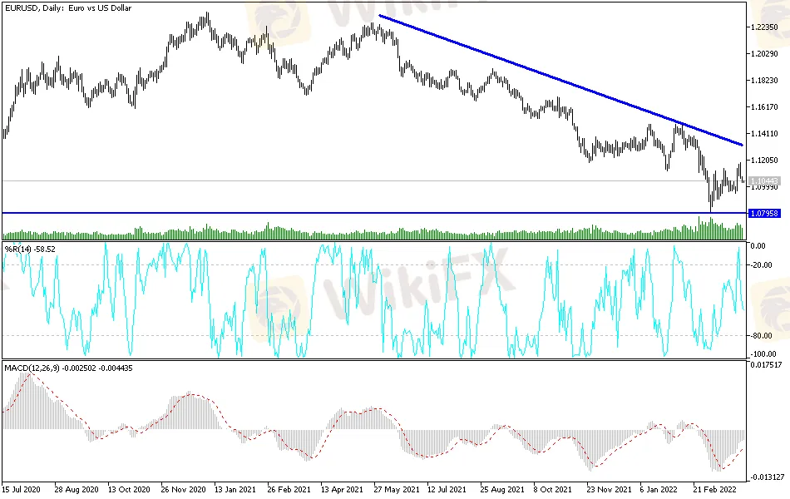Click the 1.20290 price axis value
Screen dimensions: 790x499
pyautogui.click(x=764, y=53)
